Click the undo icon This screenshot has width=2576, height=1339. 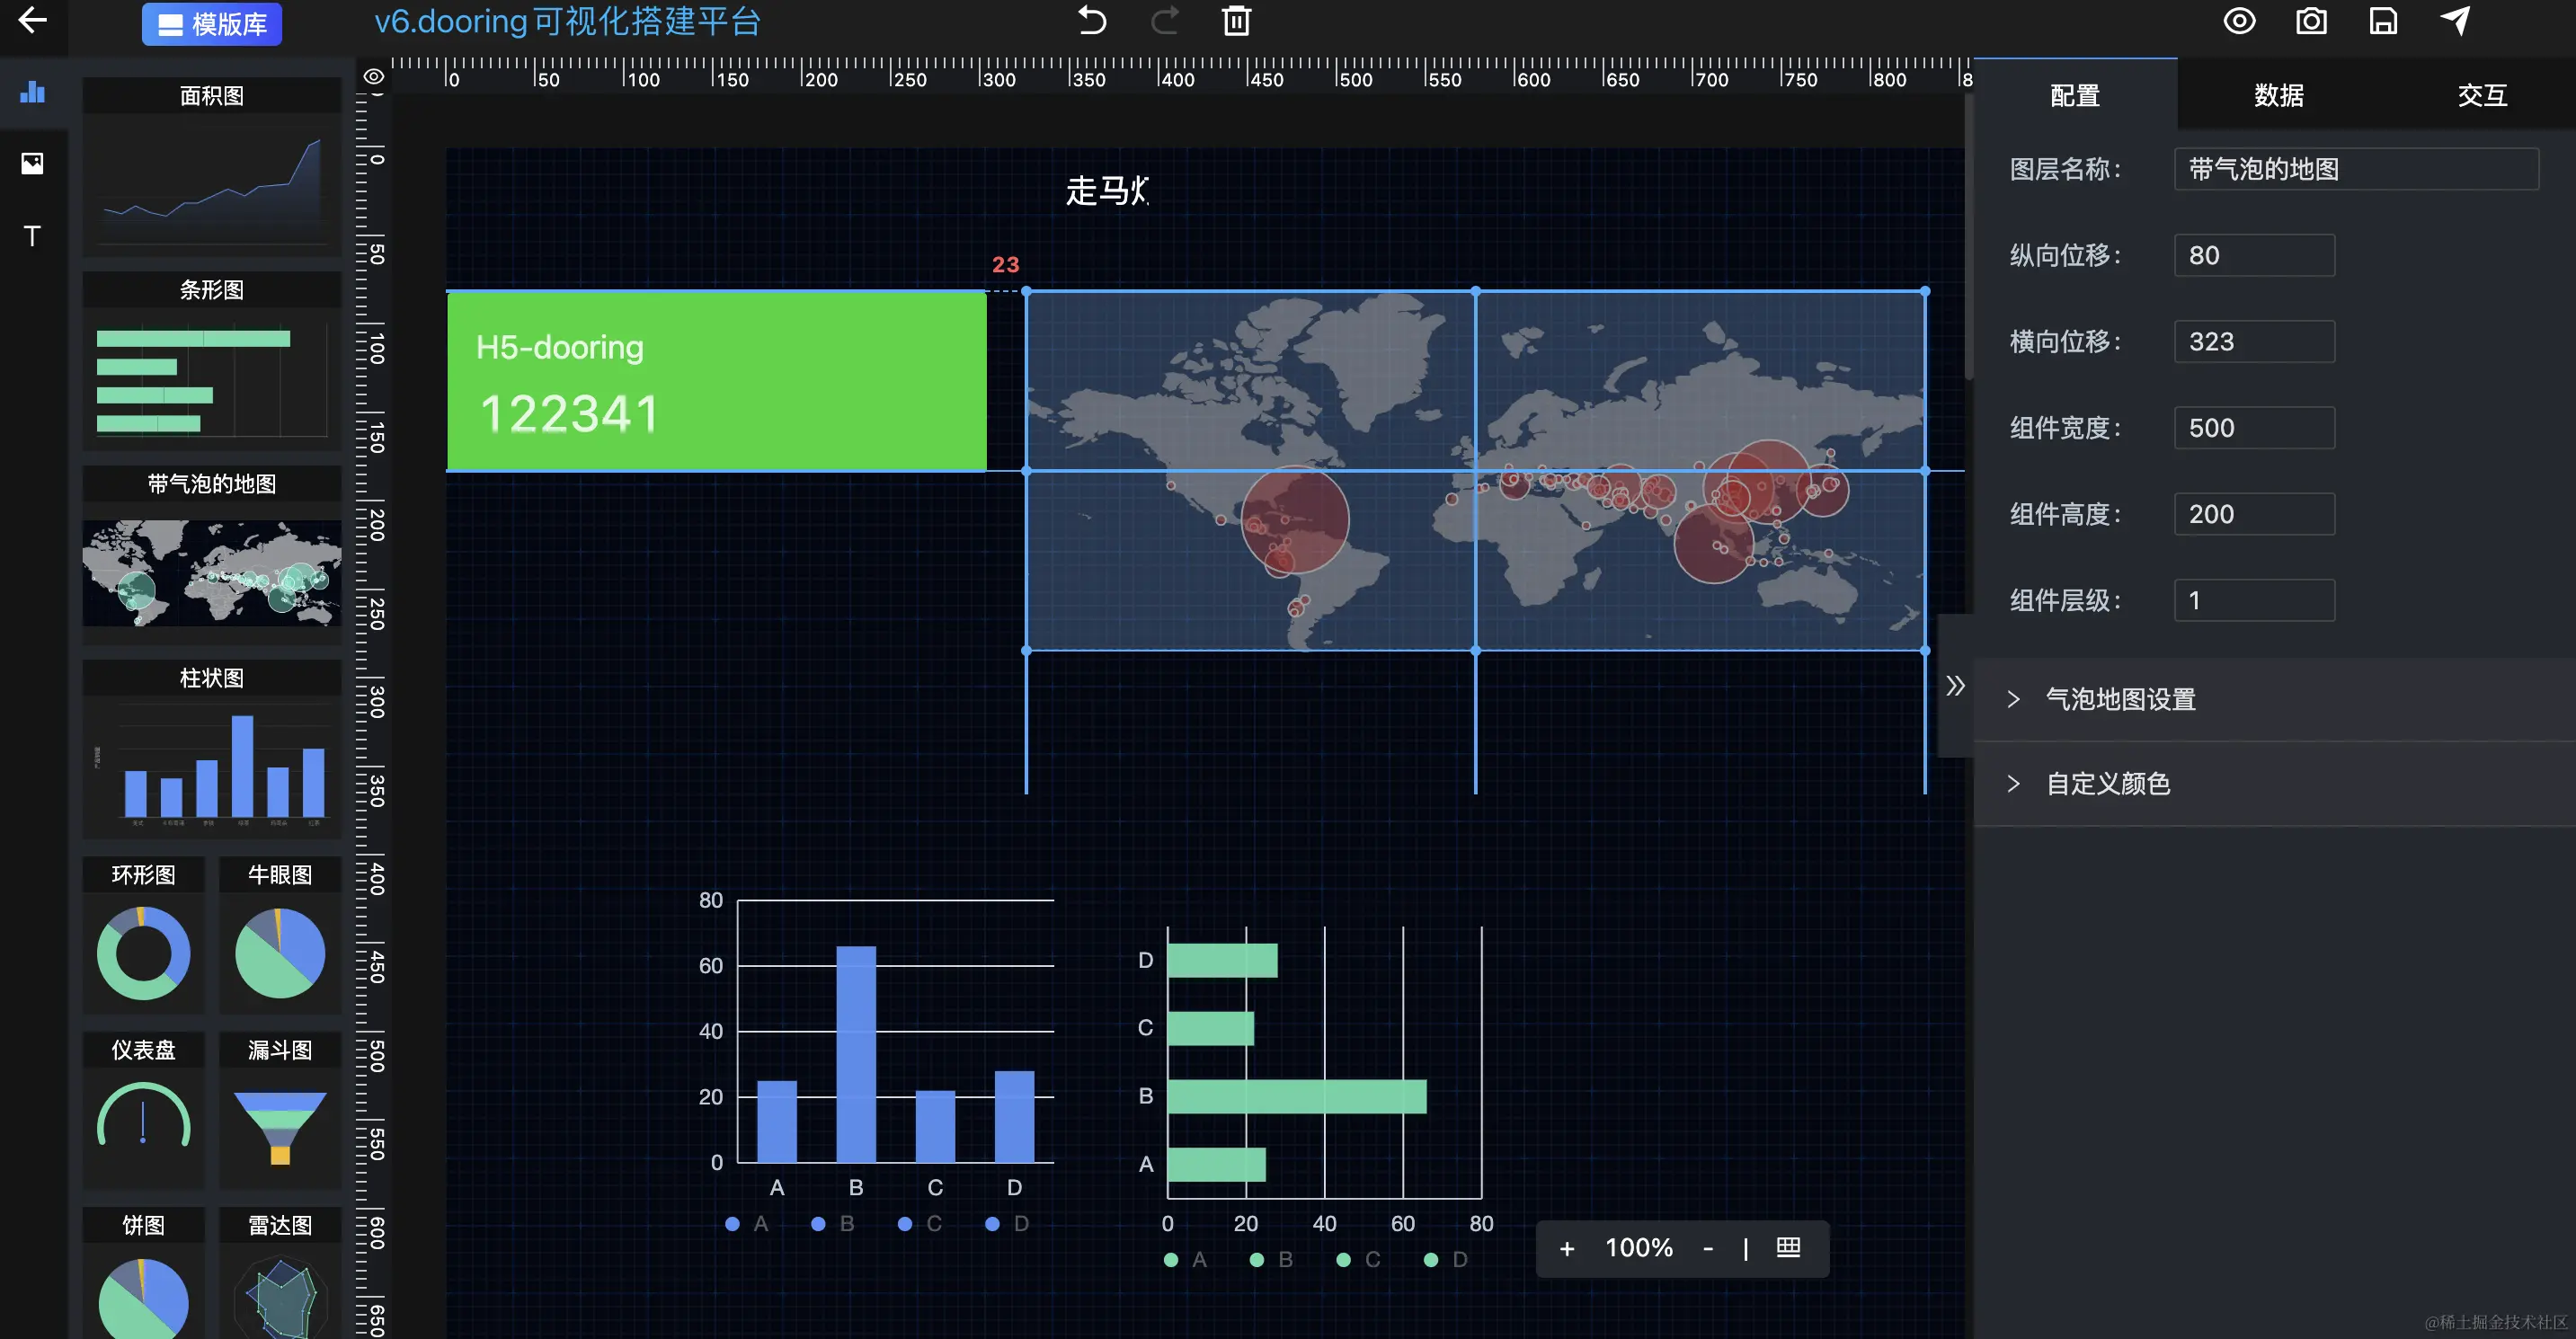1092,20
